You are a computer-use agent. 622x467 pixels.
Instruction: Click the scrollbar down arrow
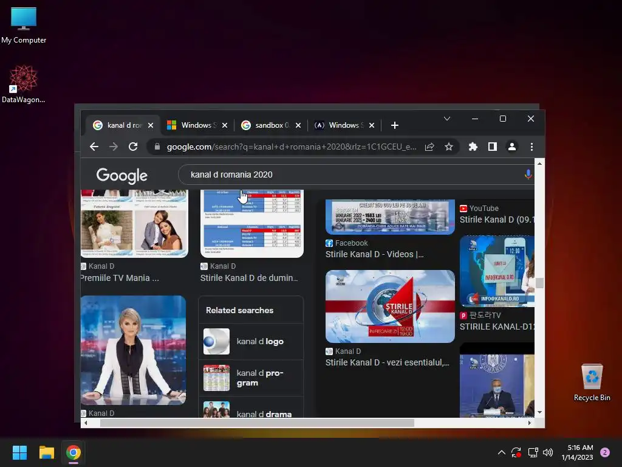[x=539, y=412]
